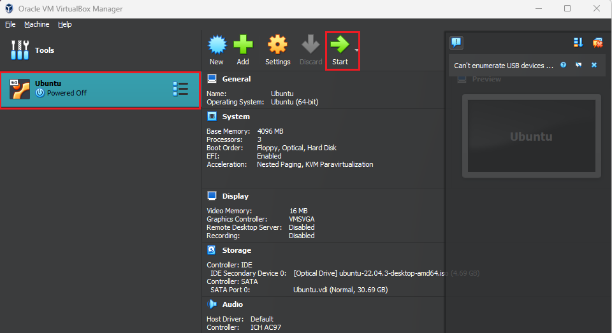Click the VMSVGA graphics controller value
Image resolution: width=612 pixels, height=333 pixels.
click(302, 219)
